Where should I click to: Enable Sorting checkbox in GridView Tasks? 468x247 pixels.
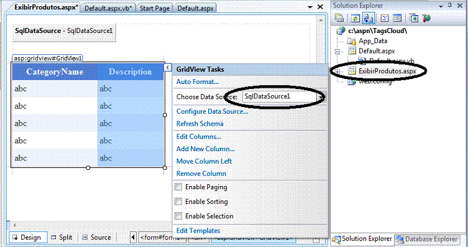[178, 202]
